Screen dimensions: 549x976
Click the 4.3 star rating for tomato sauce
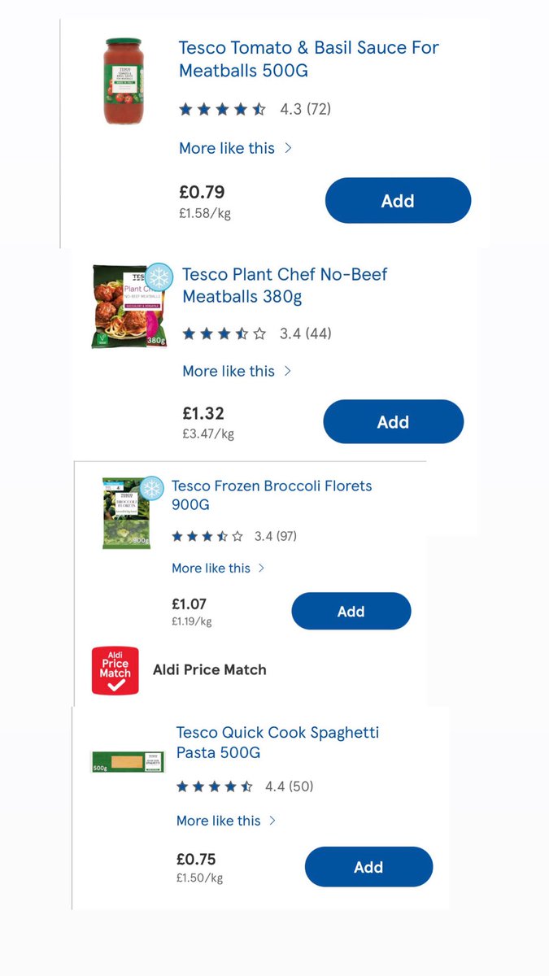(x=255, y=109)
